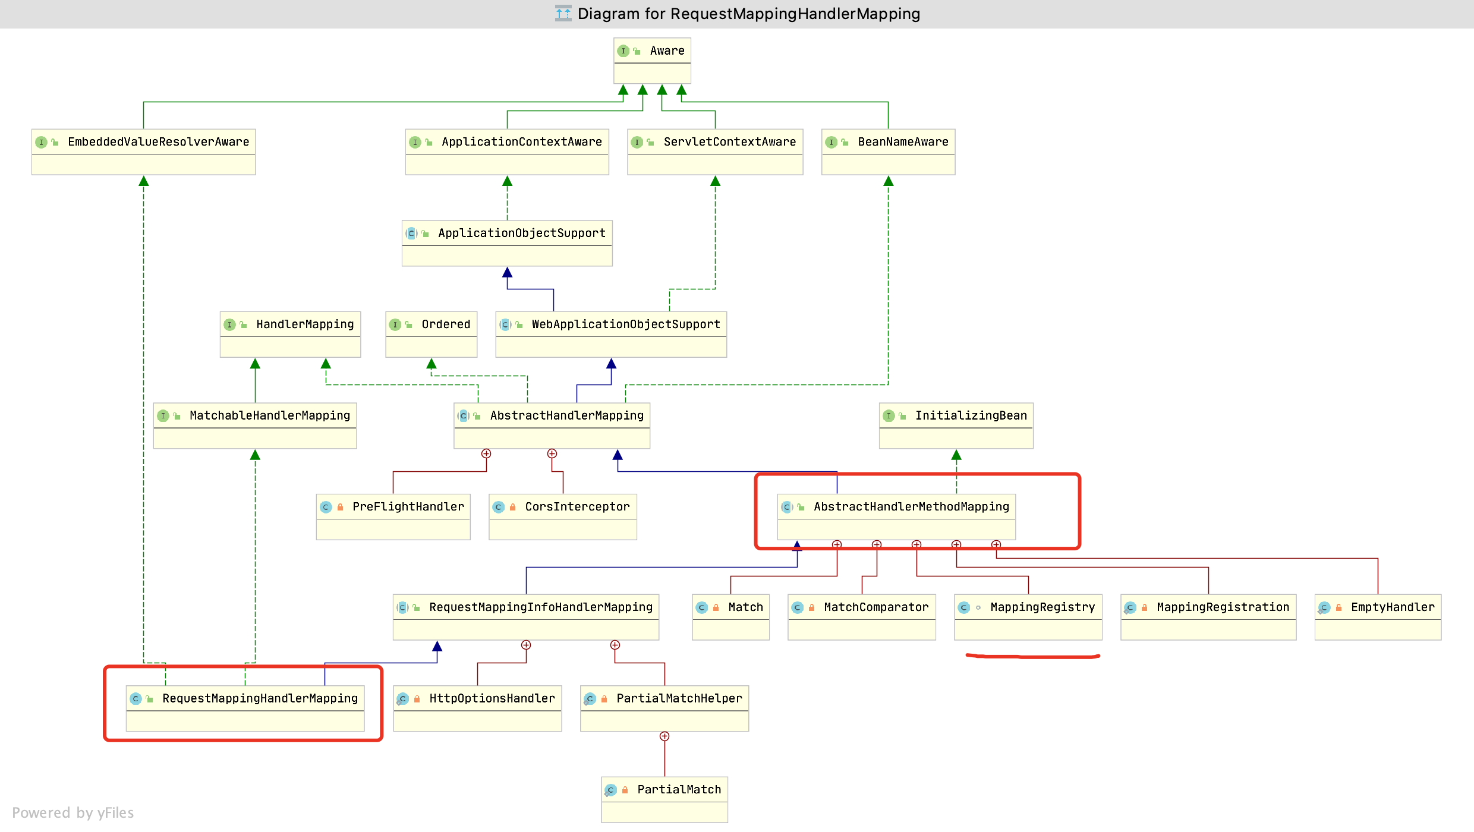The image size is (1474, 832).
Task: Select the Match node label
Action: [746, 607]
